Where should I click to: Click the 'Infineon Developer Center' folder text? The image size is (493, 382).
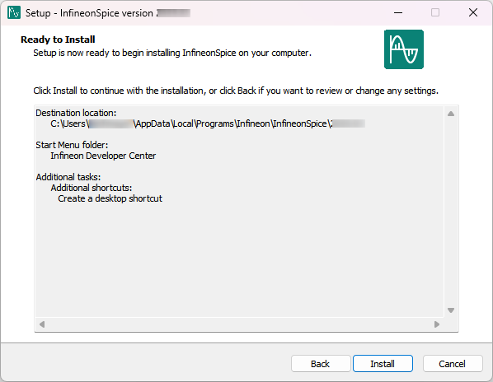click(103, 156)
